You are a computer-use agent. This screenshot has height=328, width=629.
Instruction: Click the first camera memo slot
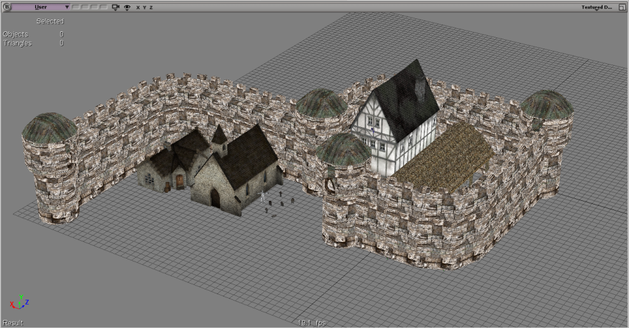coord(75,7)
